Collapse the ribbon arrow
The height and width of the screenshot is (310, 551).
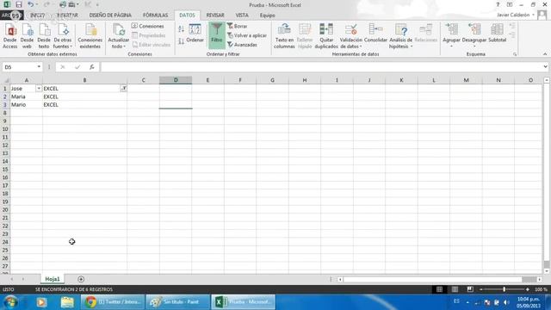pyautogui.click(x=545, y=54)
